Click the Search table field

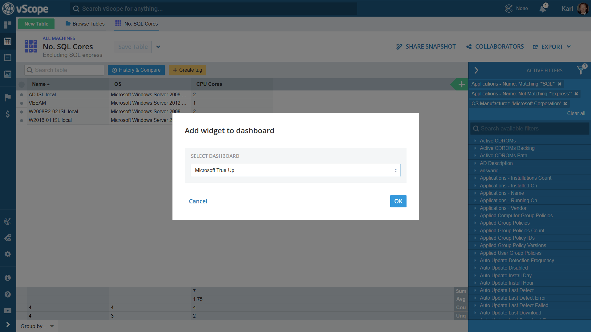pyautogui.click(x=64, y=70)
